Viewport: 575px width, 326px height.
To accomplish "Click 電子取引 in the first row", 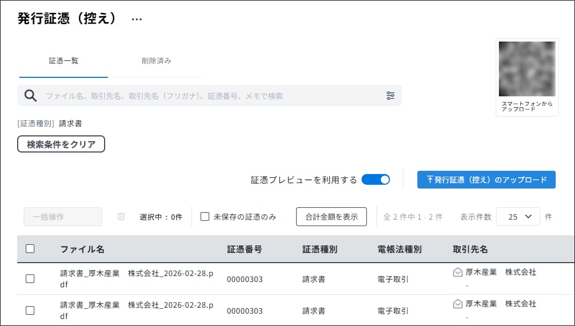I will (x=393, y=279).
